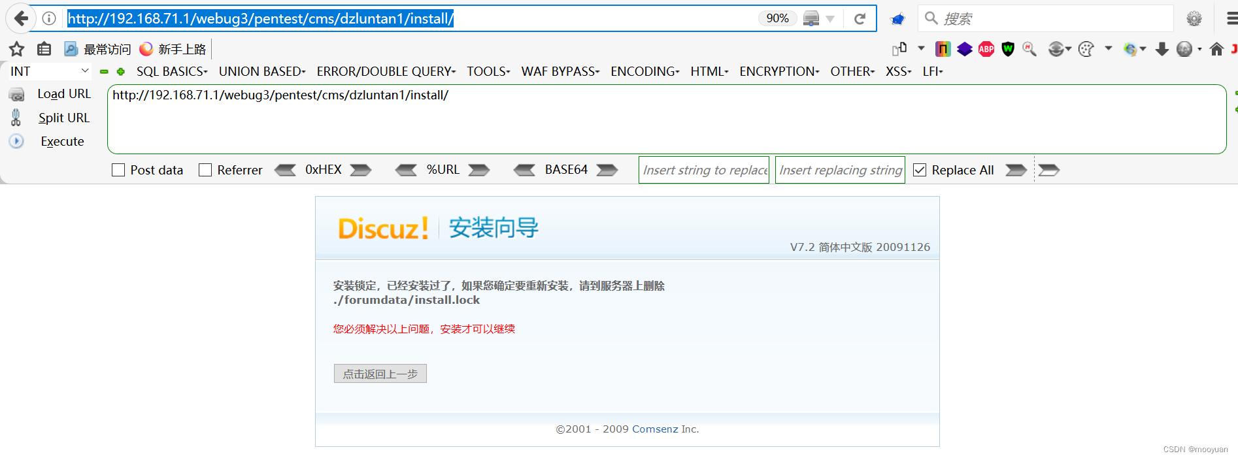Click the grey globe toolbar icon

point(1184,49)
